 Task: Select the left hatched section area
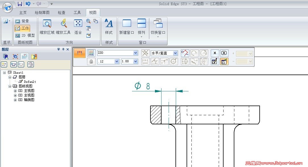coord(156,115)
